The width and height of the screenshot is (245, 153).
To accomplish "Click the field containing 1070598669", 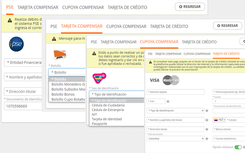I will tap(23, 106).
